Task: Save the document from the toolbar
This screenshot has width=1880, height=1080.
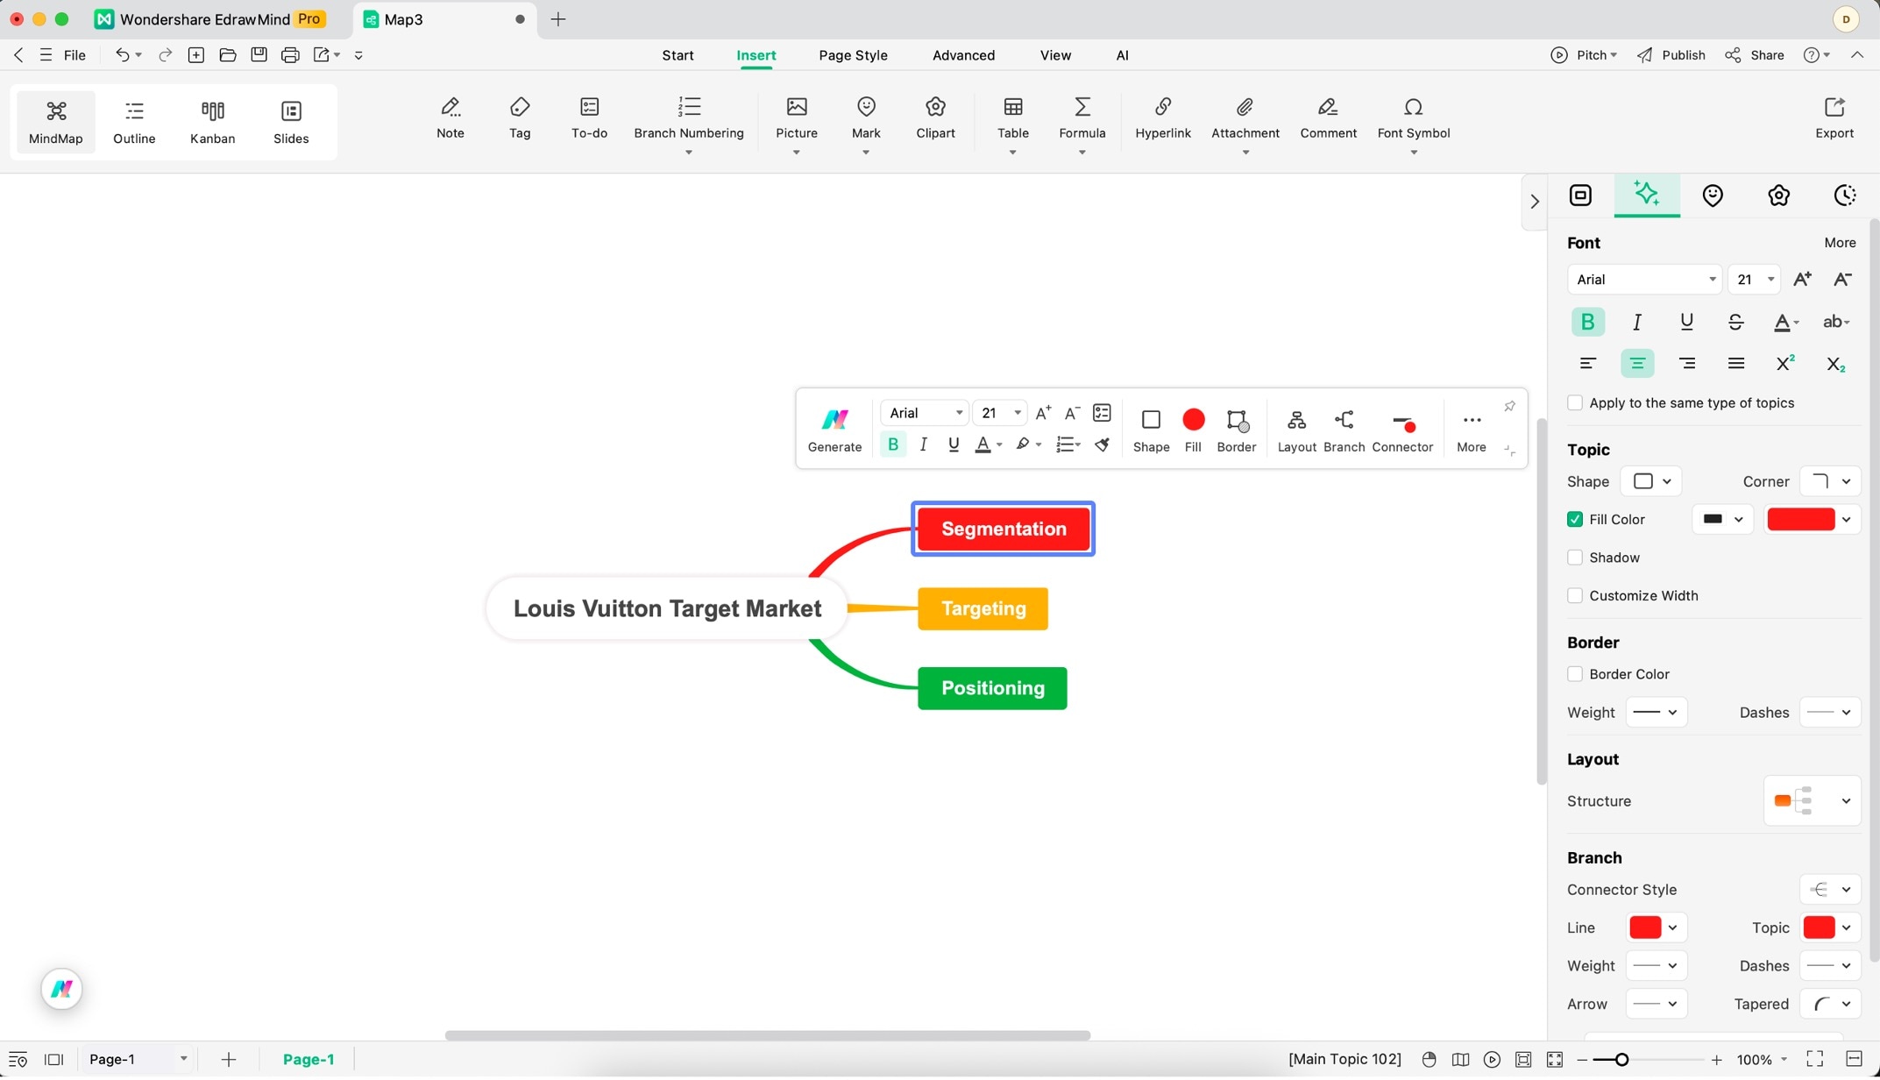Action: click(259, 54)
